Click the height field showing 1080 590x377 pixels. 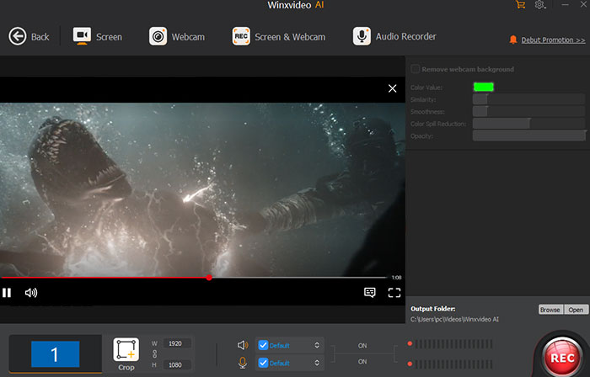(x=176, y=364)
